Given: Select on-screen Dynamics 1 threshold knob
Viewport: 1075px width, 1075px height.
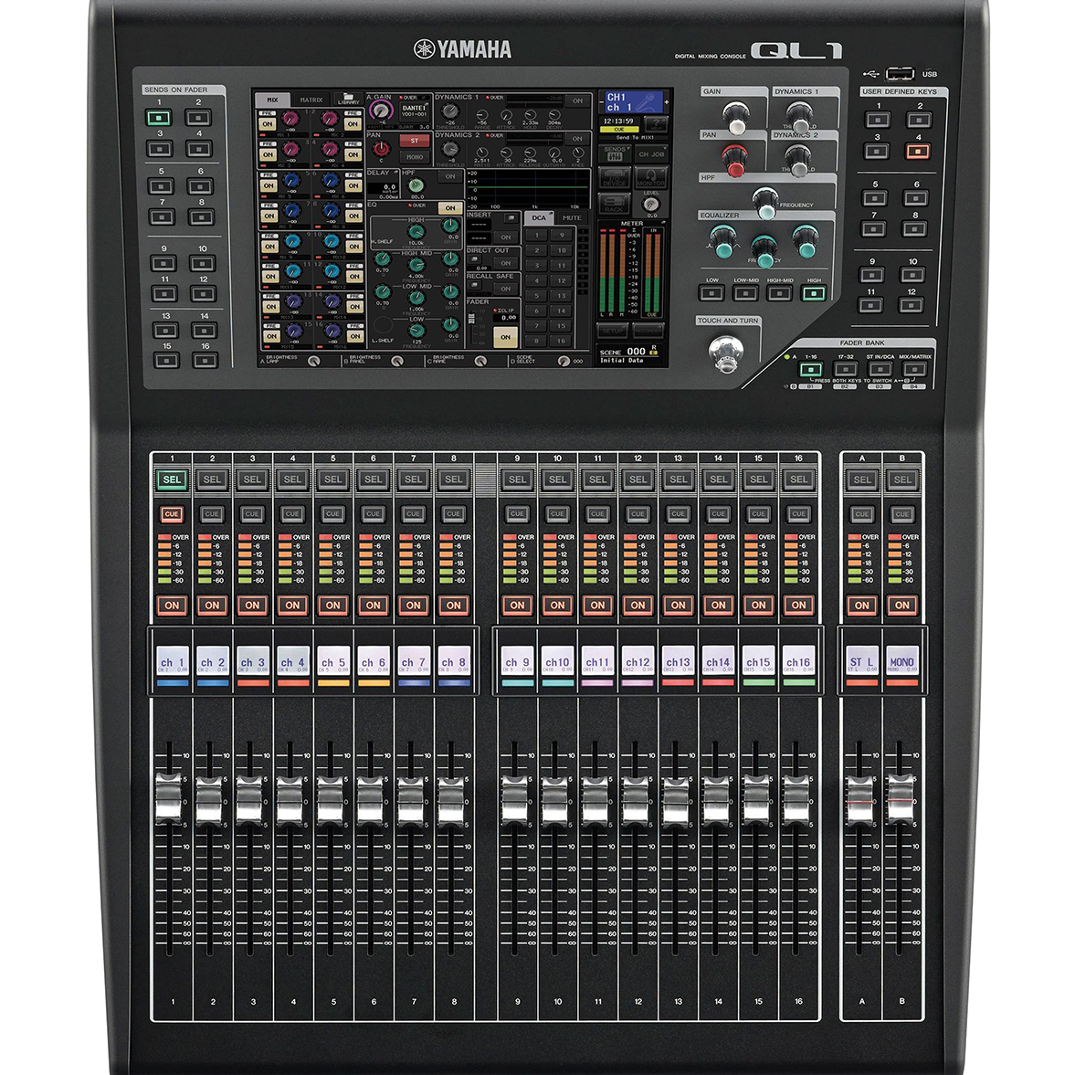Looking at the screenshot, I should pos(450,111).
